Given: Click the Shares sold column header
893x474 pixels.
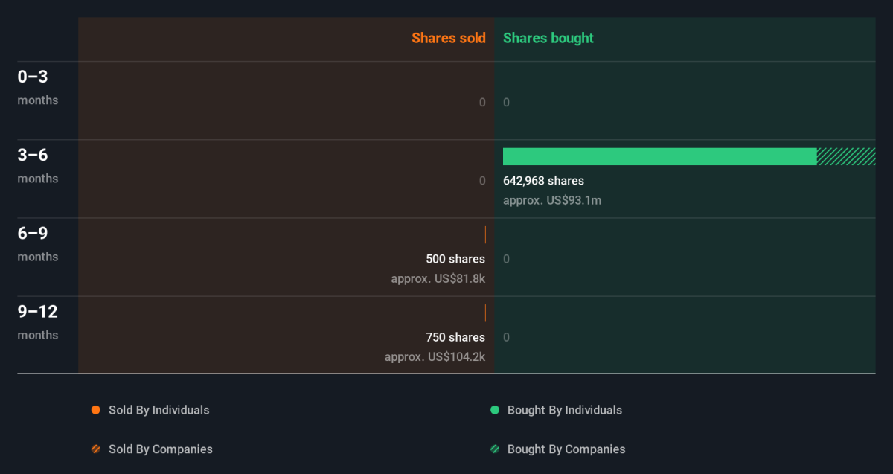Looking at the screenshot, I should pyautogui.click(x=448, y=38).
